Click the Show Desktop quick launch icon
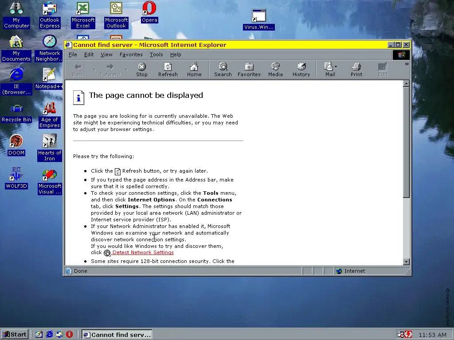The image size is (454, 340). tap(39, 335)
